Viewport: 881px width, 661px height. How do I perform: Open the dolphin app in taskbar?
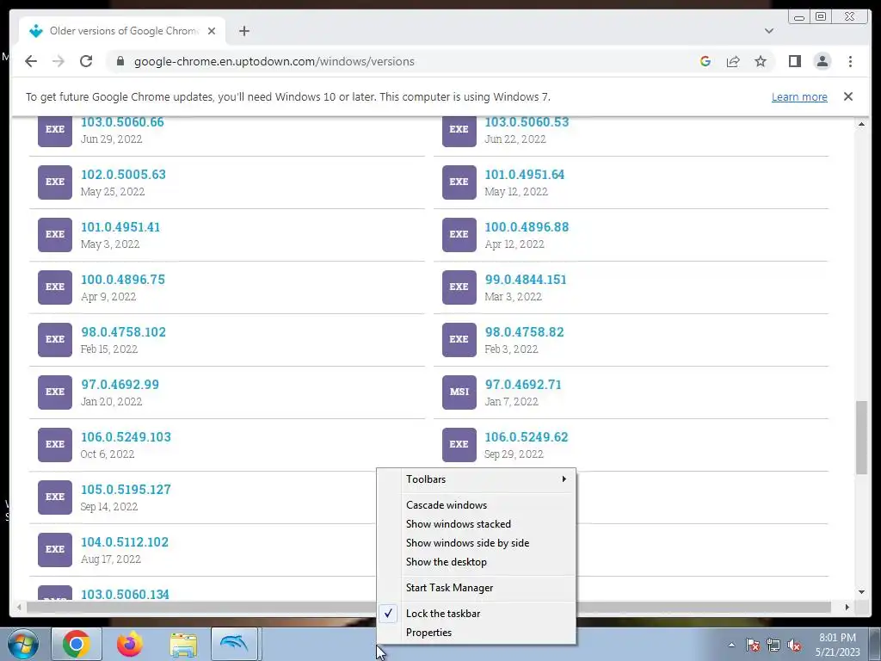coord(234,644)
